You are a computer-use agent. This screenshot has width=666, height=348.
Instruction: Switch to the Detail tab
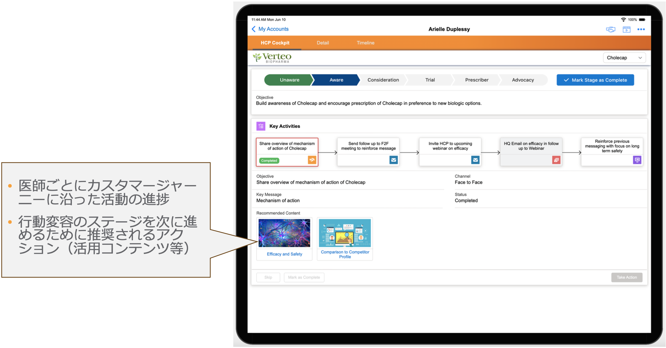[x=323, y=43]
